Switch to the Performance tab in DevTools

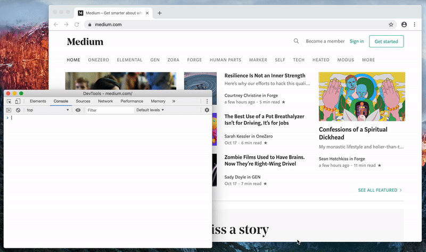point(132,101)
